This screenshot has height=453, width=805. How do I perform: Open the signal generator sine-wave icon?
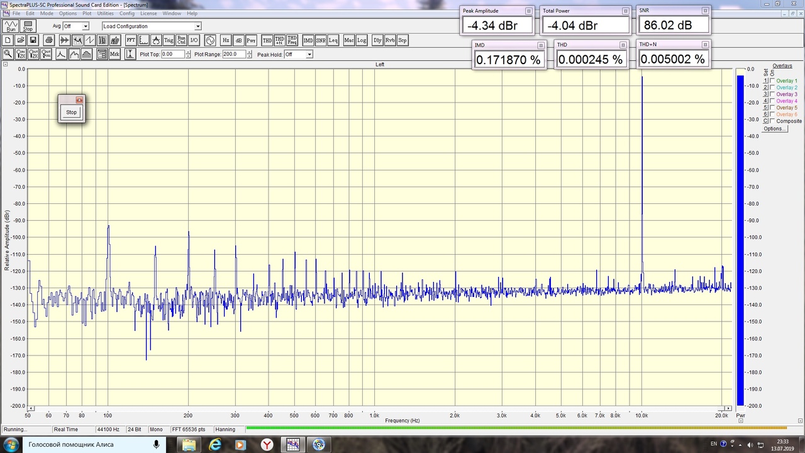click(210, 40)
